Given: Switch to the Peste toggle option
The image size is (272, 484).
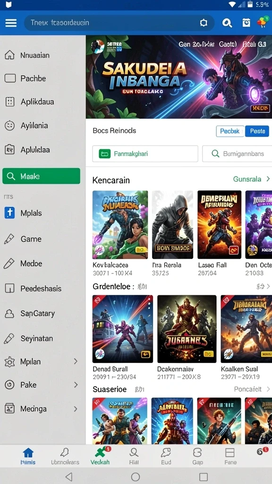Looking at the screenshot, I should (x=257, y=131).
